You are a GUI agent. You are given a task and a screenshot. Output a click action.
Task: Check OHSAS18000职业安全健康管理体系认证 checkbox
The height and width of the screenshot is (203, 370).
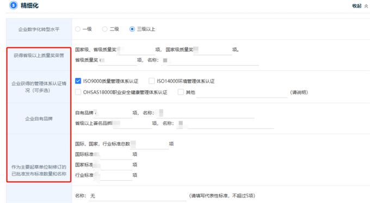click(78, 92)
